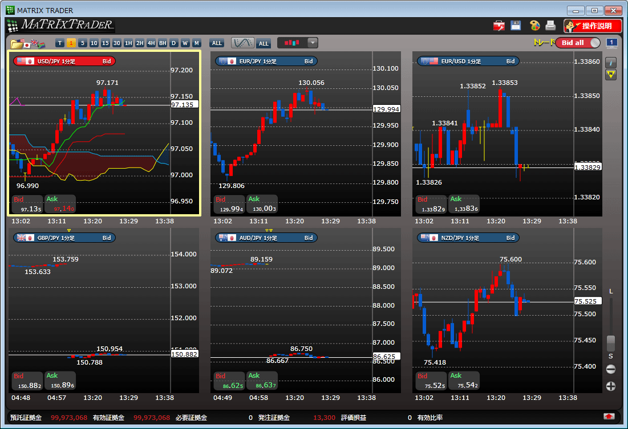
Task: Click the candlestick chart type icon
Action: (x=292, y=43)
